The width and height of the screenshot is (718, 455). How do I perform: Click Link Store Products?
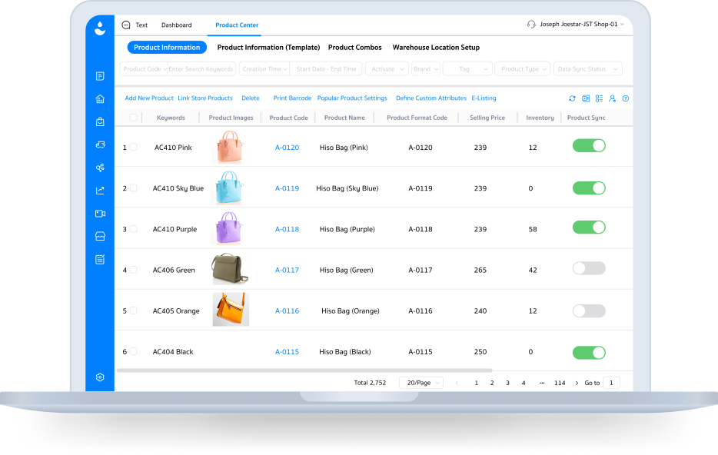pos(205,98)
